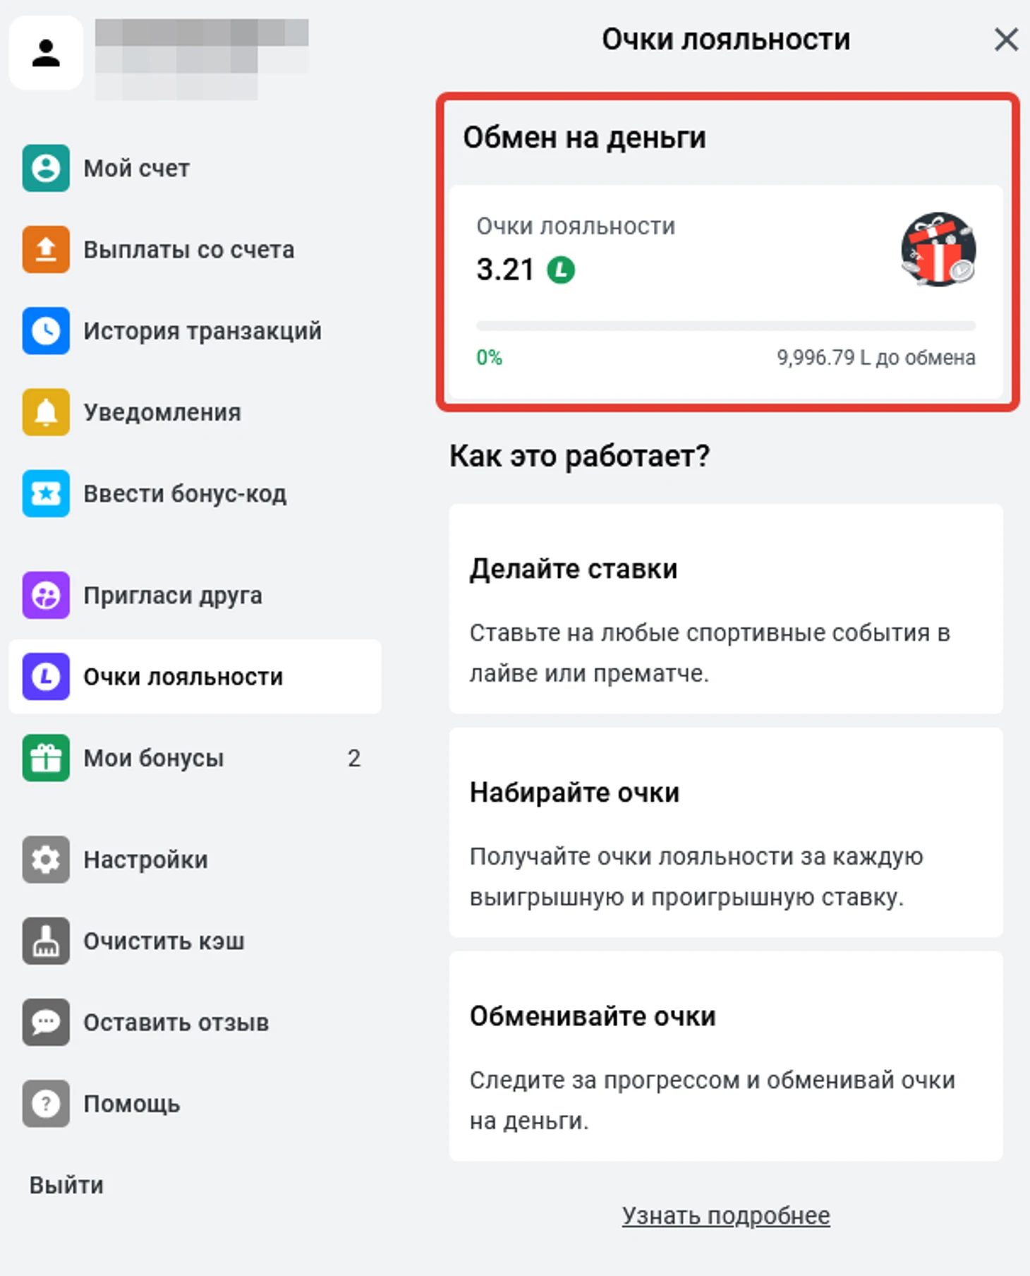Close the Очки лояльности panel

point(1006,40)
